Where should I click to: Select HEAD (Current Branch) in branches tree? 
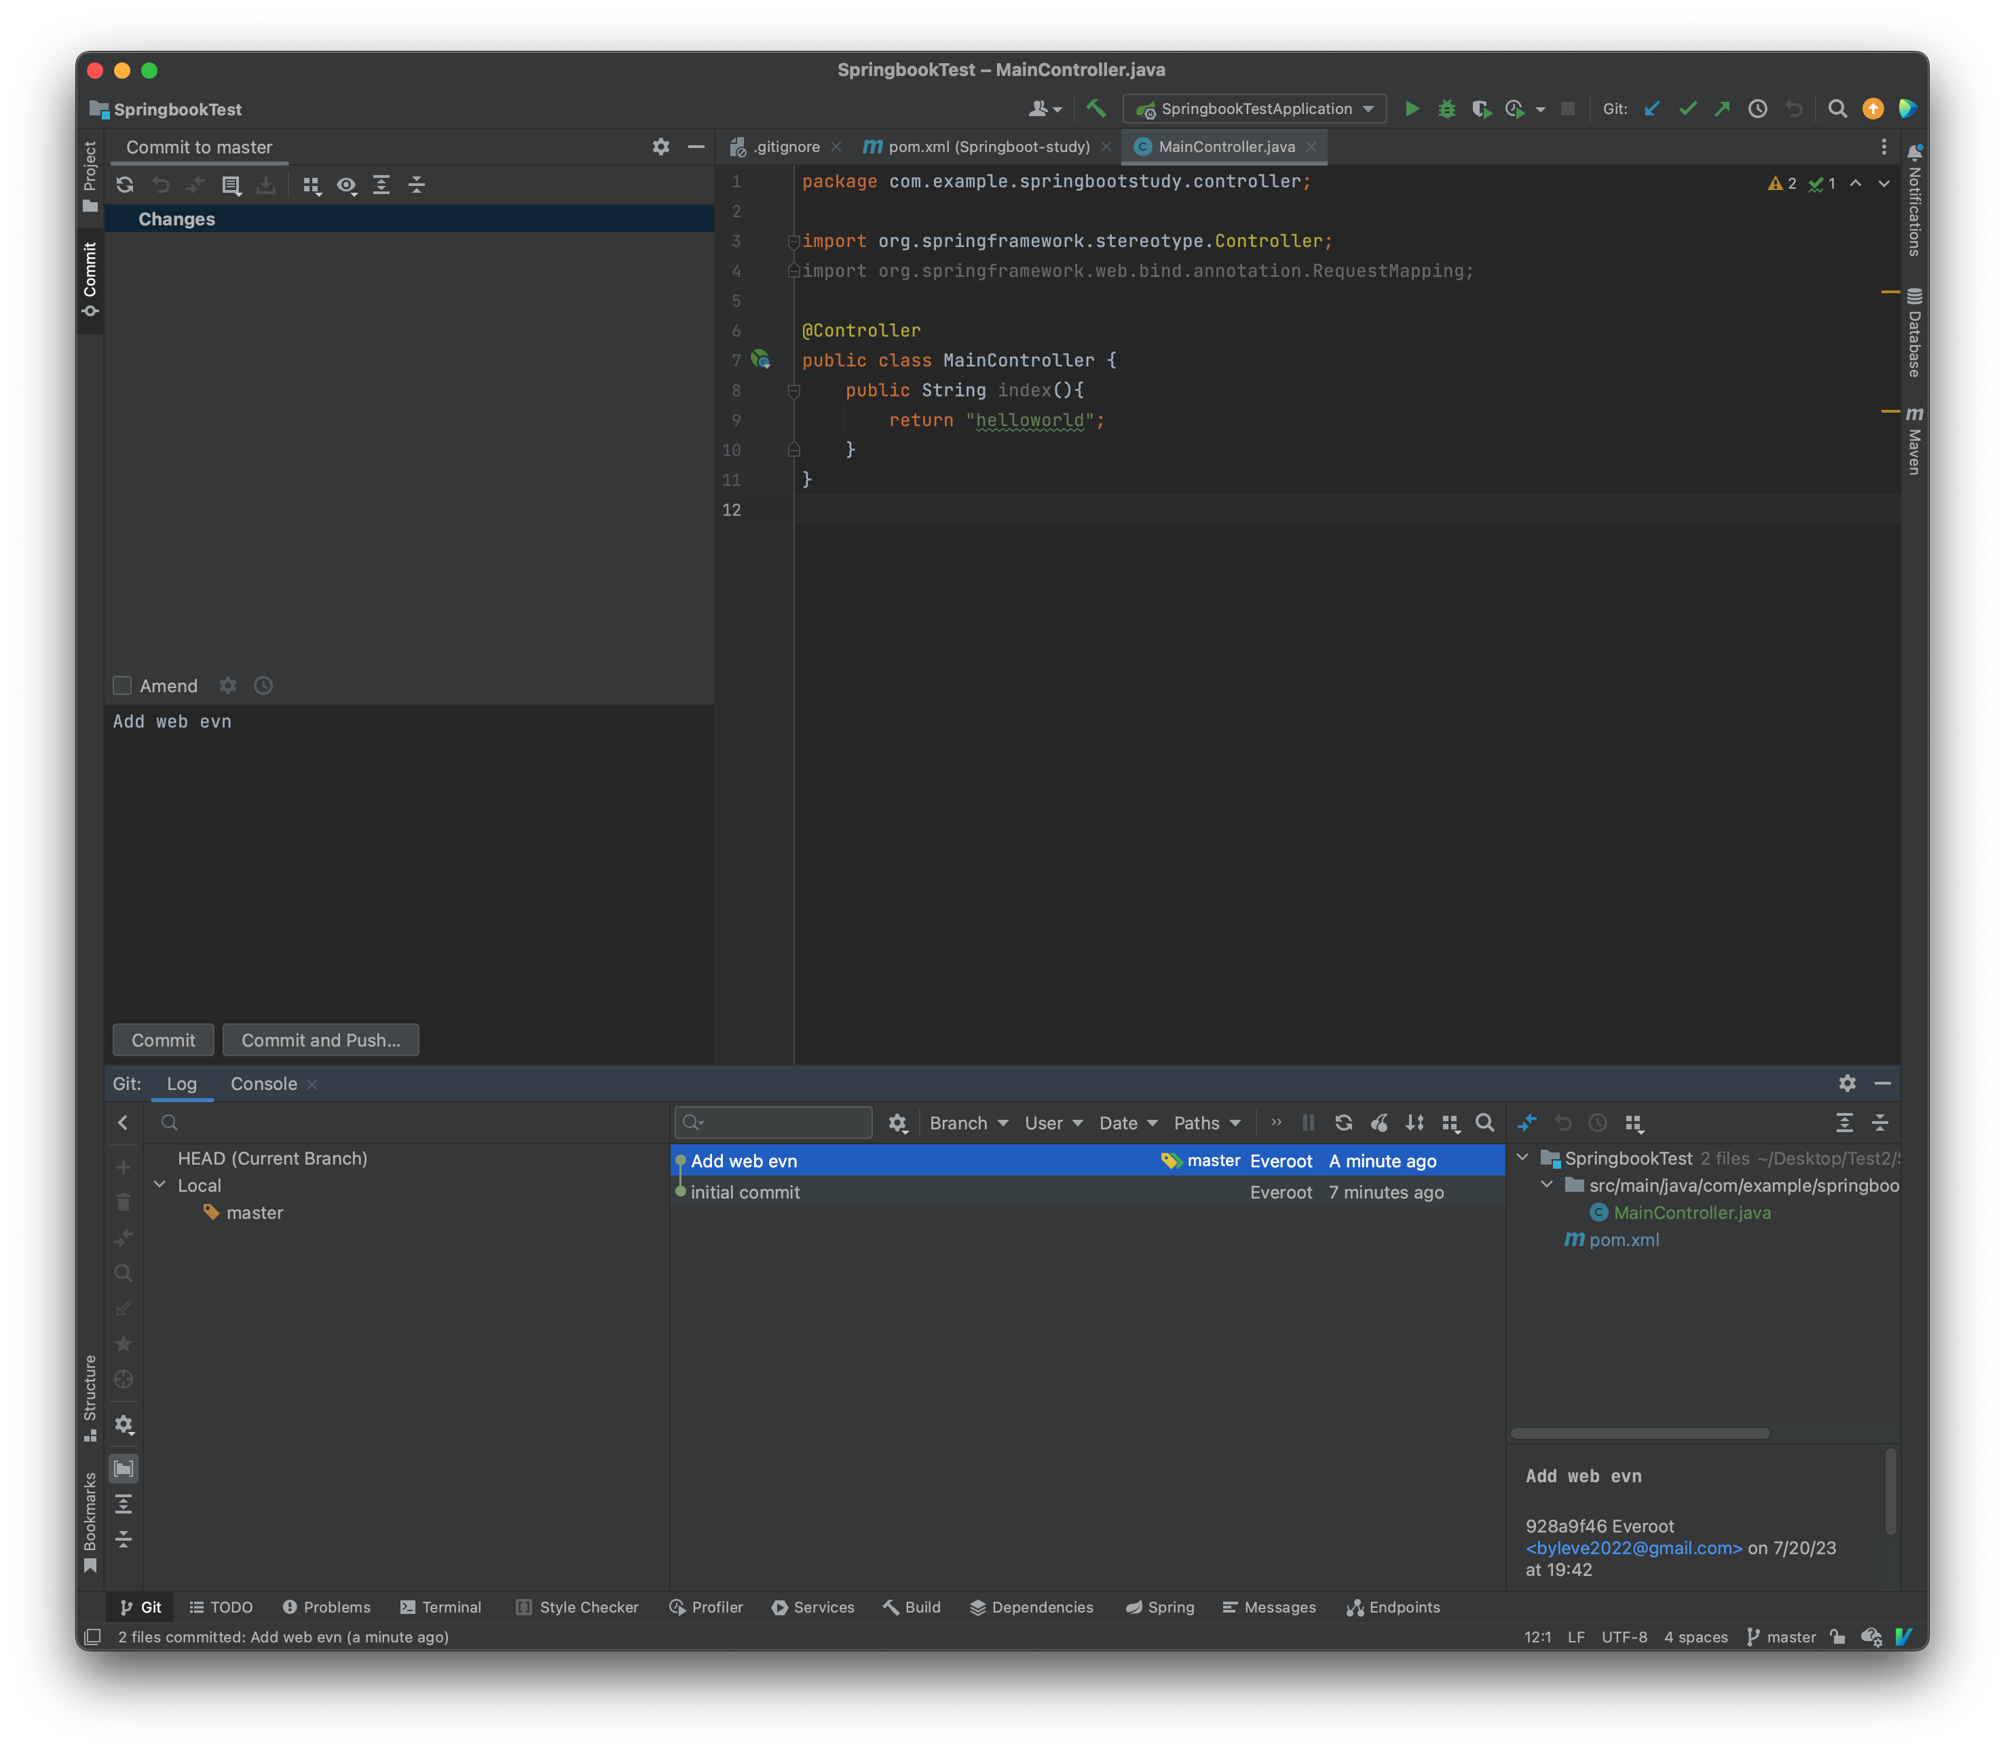click(x=273, y=1158)
